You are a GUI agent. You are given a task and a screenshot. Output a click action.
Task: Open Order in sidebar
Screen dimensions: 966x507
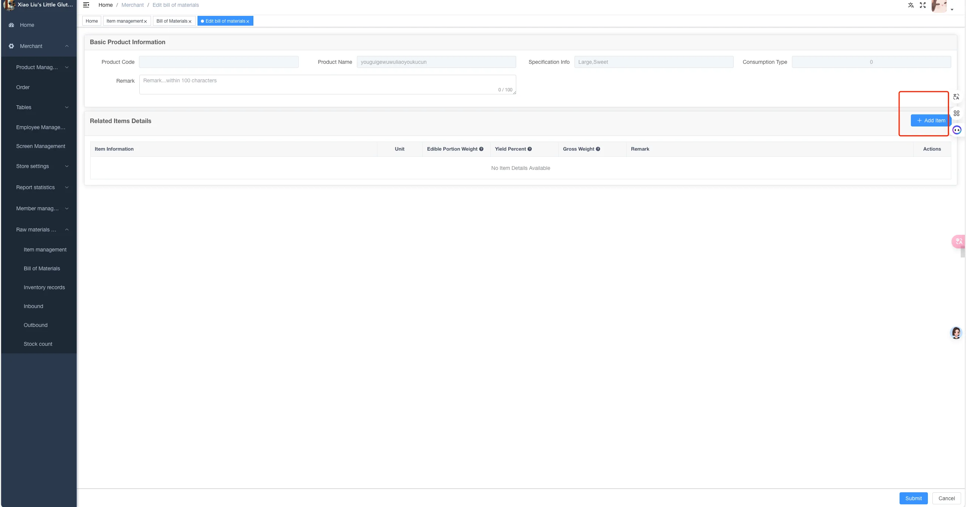[x=23, y=87]
